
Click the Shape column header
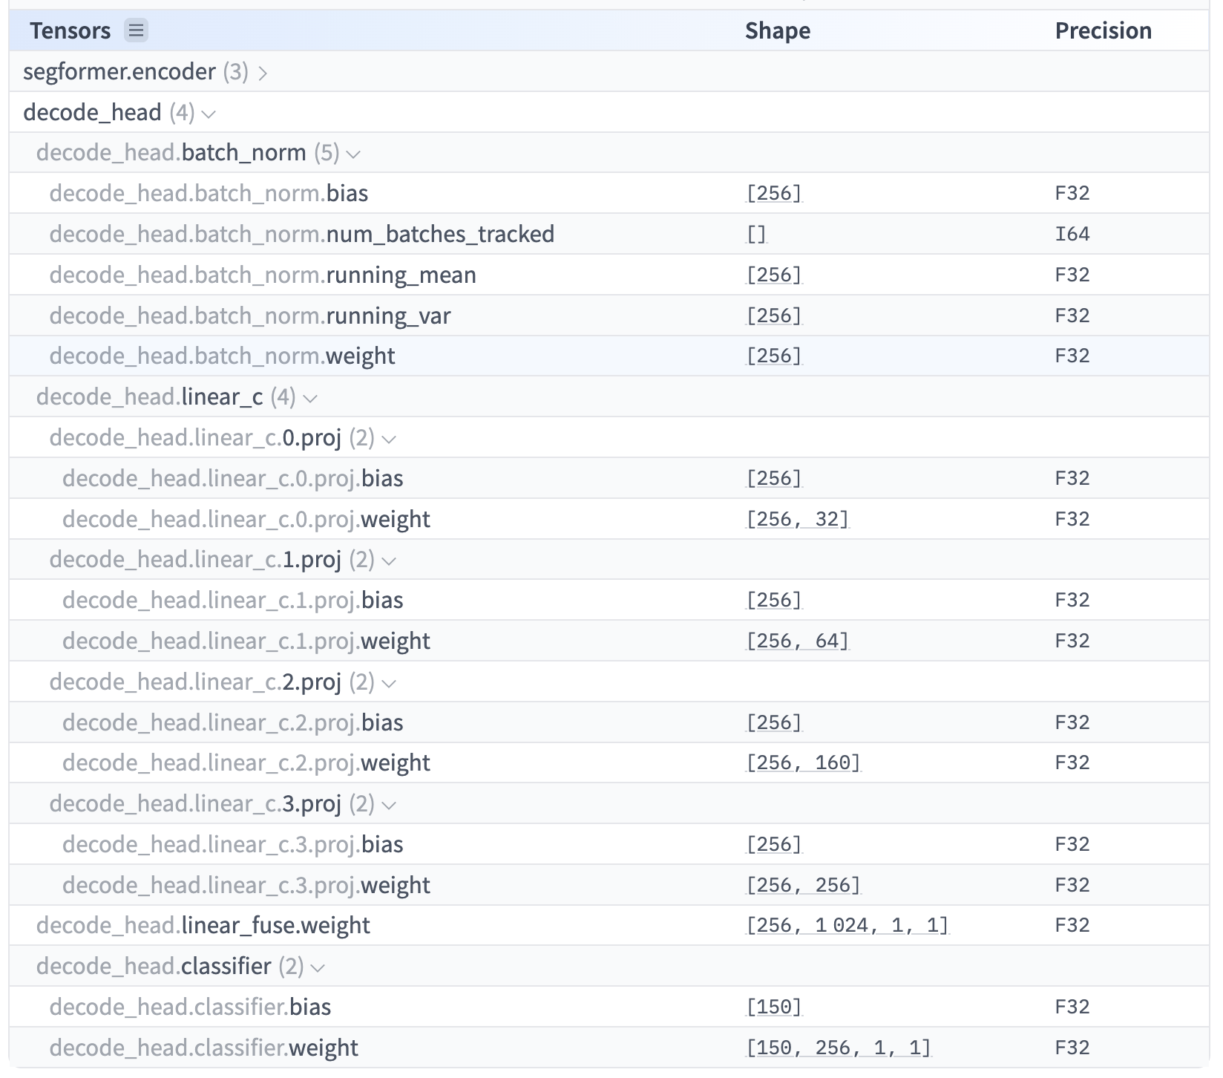coord(777,31)
